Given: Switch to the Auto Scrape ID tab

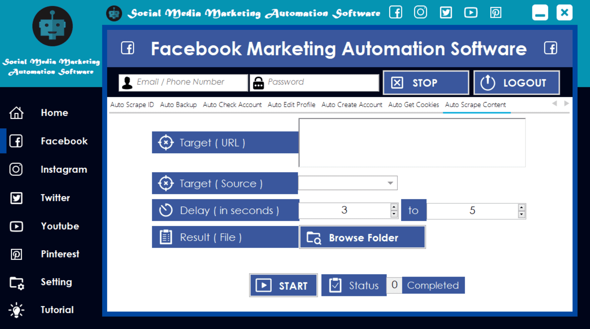Looking at the screenshot, I should point(132,105).
